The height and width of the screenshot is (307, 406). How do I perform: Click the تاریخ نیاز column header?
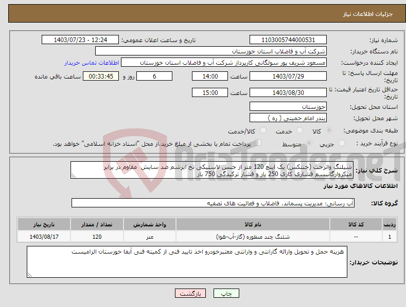tap(44, 224)
